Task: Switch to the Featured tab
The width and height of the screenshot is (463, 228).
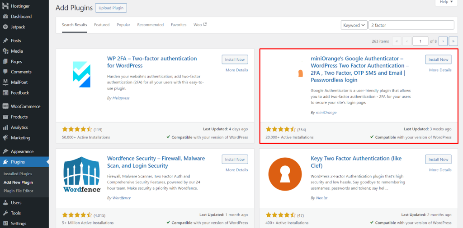Action: (x=102, y=25)
